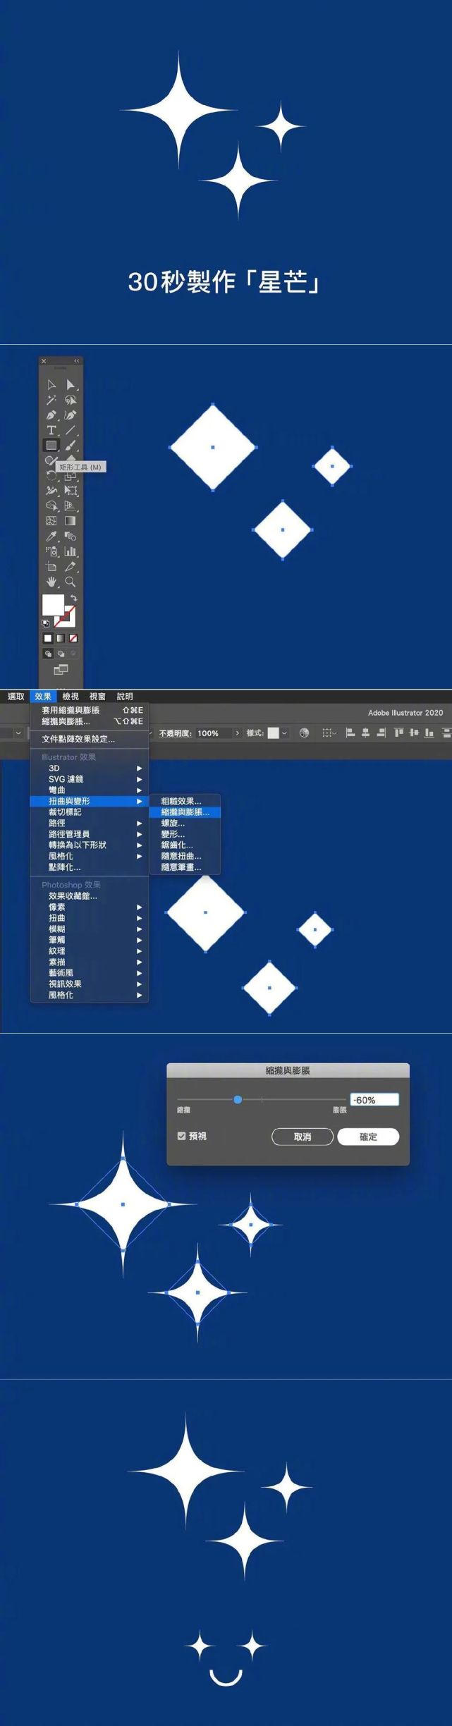Select the Curvature tool
The width and height of the screenshot is (452, 1726).
point(71,415)
